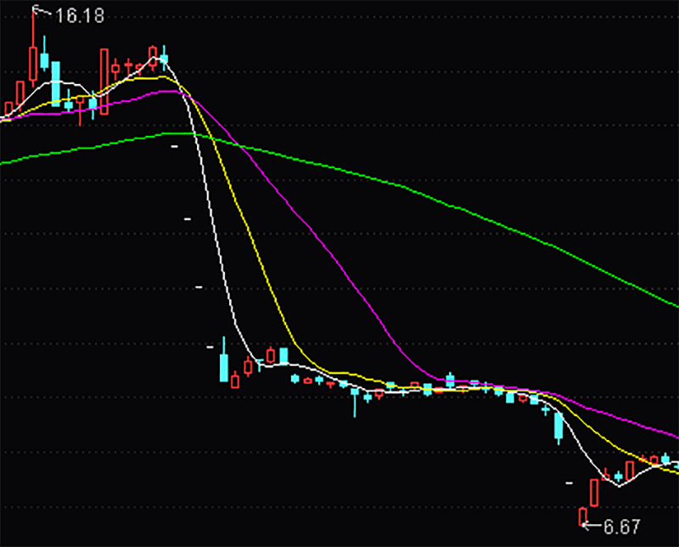Click the red candlestick at the 6.67 low

(x=583, y=516)
